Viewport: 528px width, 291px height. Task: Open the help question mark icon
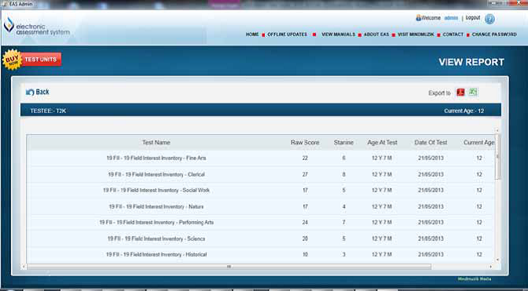tap(489, 19)
